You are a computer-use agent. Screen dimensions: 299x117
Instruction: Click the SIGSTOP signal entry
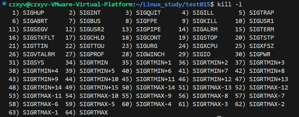click(205, 38)
